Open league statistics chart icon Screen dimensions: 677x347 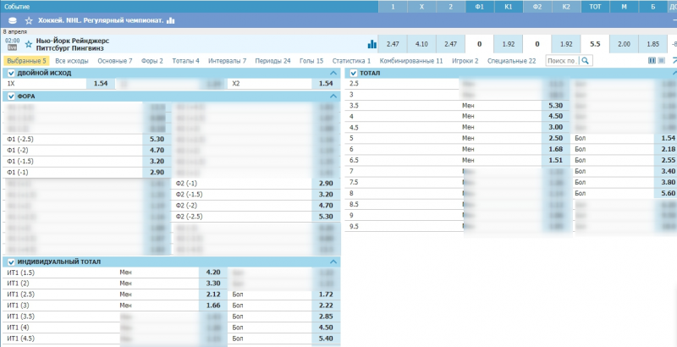(171, 19)
